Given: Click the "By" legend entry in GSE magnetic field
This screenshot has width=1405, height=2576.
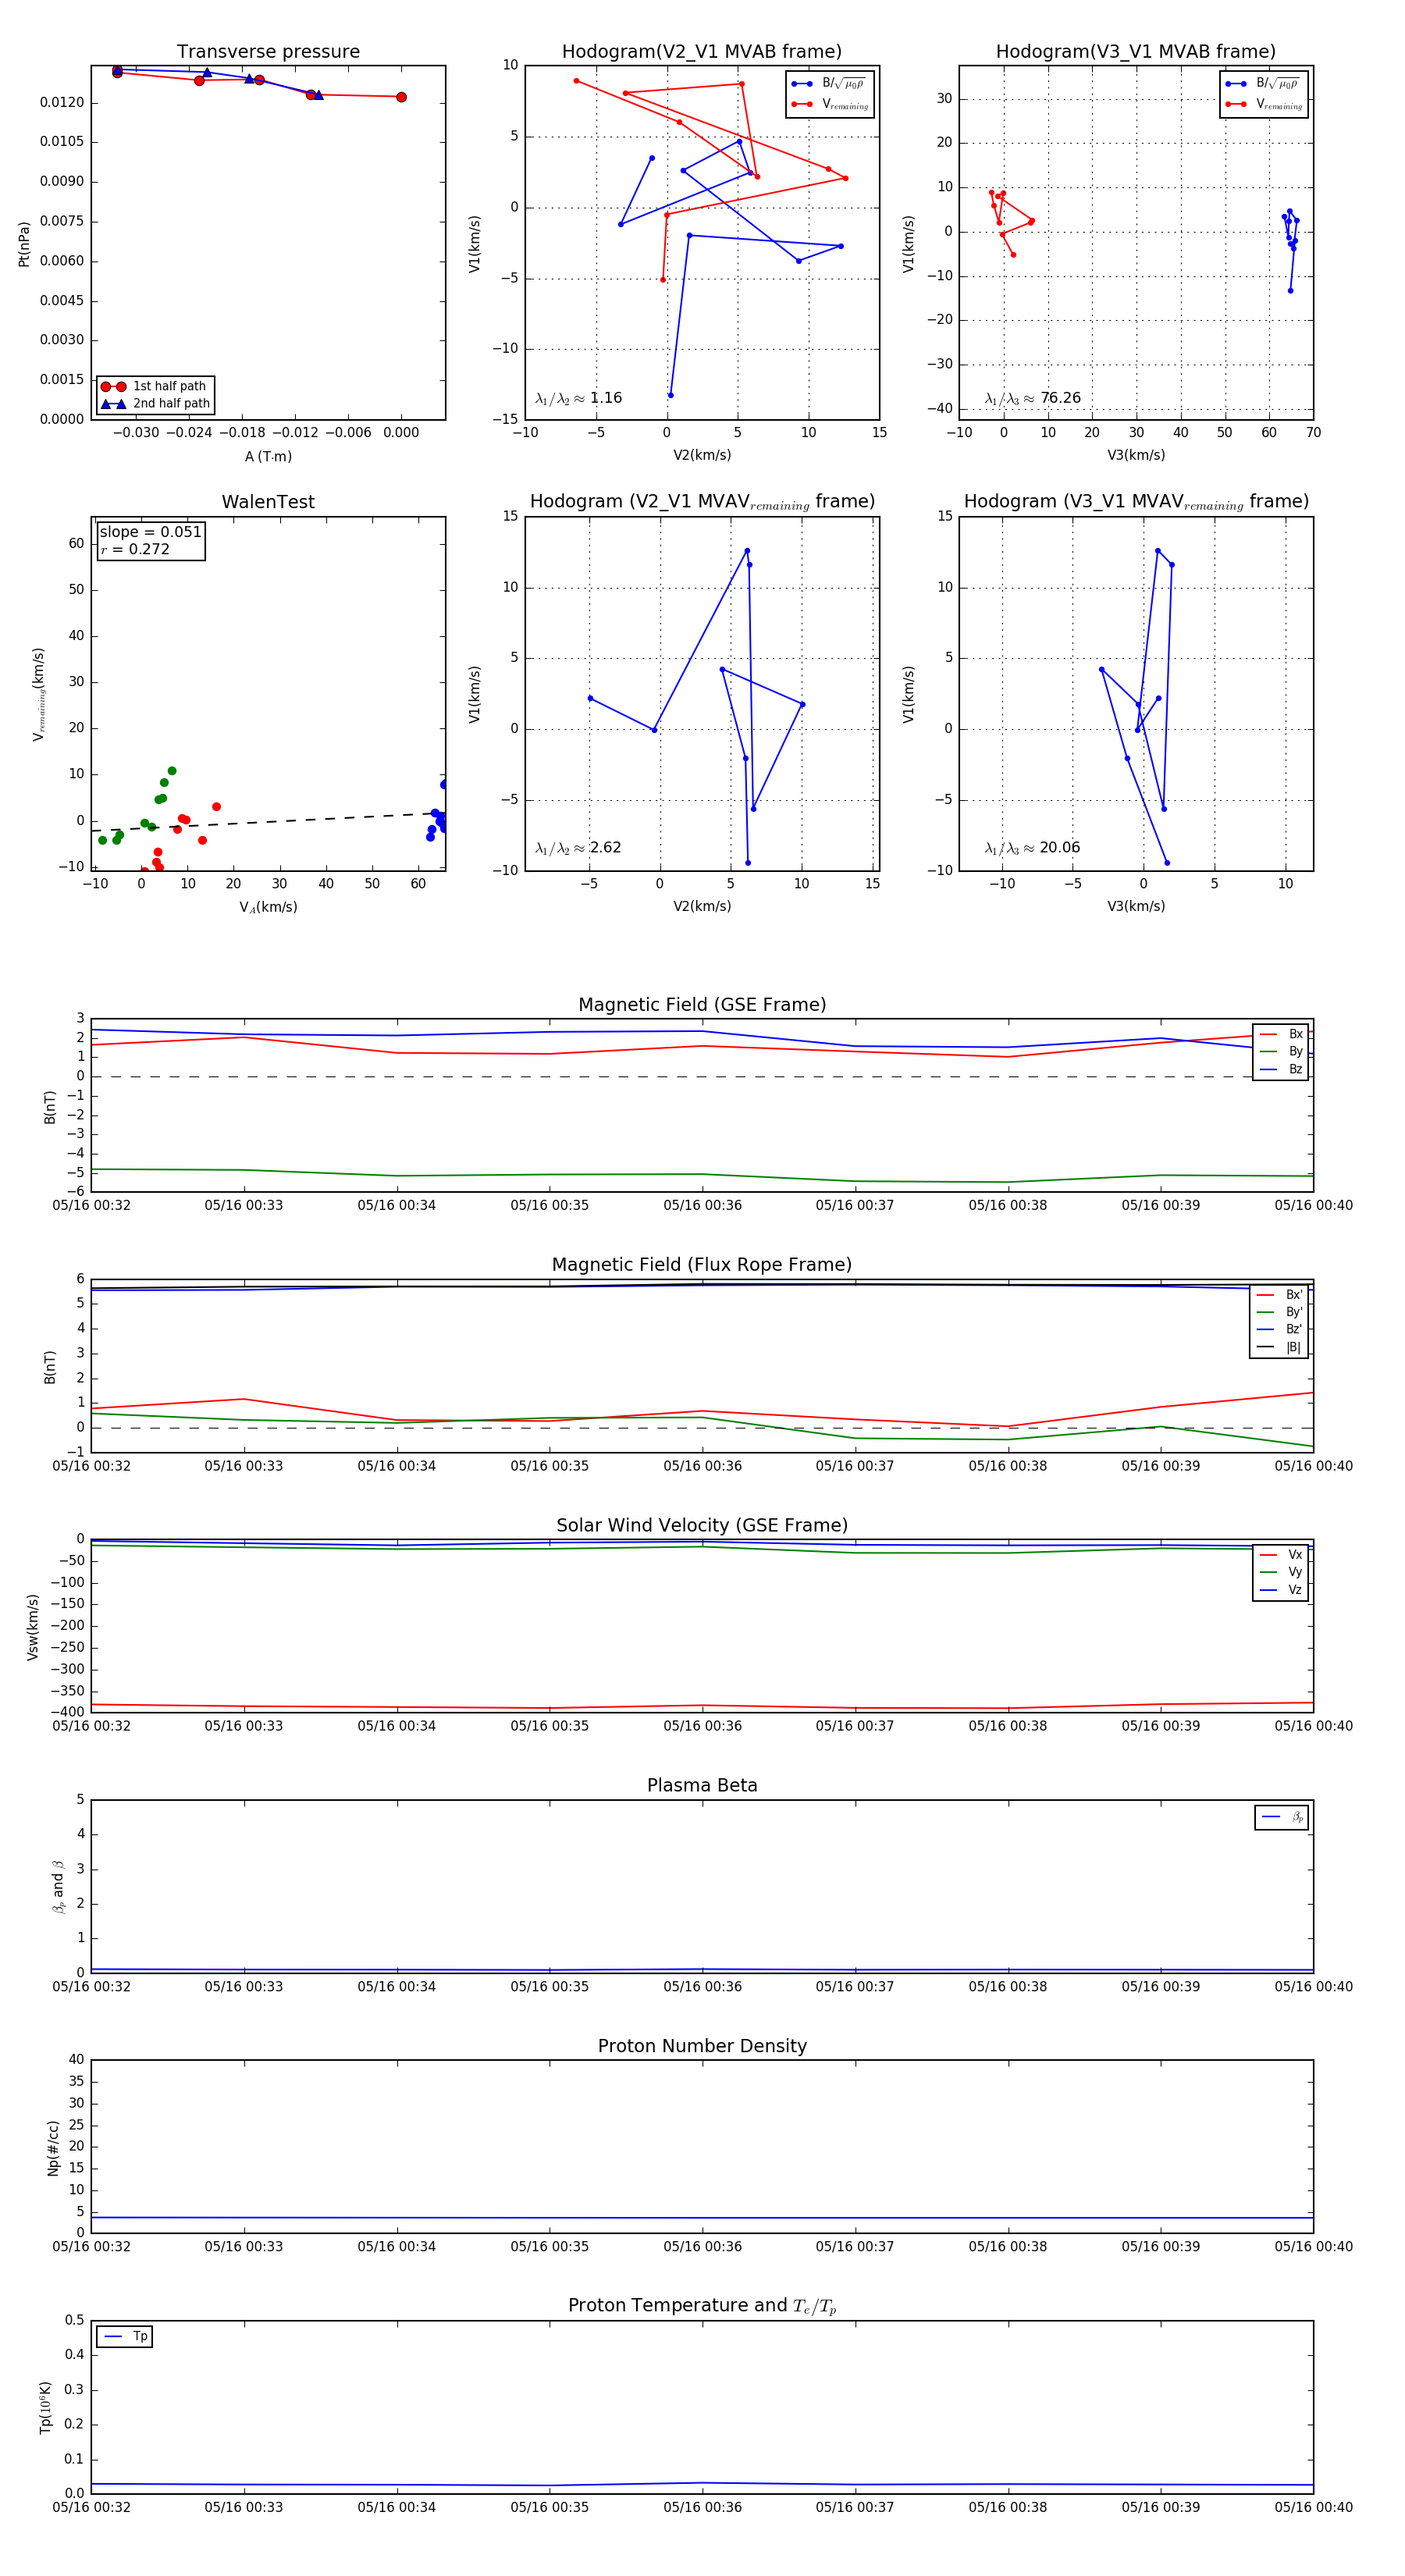Looking at the screenshot, I should 1281,1052.
